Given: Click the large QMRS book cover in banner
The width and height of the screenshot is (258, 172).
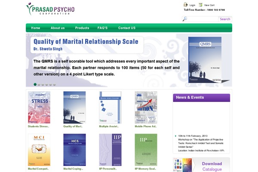Looking at the screenshot, I should point(205,60).
